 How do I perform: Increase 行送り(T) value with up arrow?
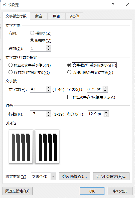coord(106,112)
